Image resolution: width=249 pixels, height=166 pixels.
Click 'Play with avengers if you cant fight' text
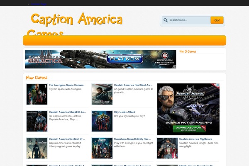tap(134, 143)
